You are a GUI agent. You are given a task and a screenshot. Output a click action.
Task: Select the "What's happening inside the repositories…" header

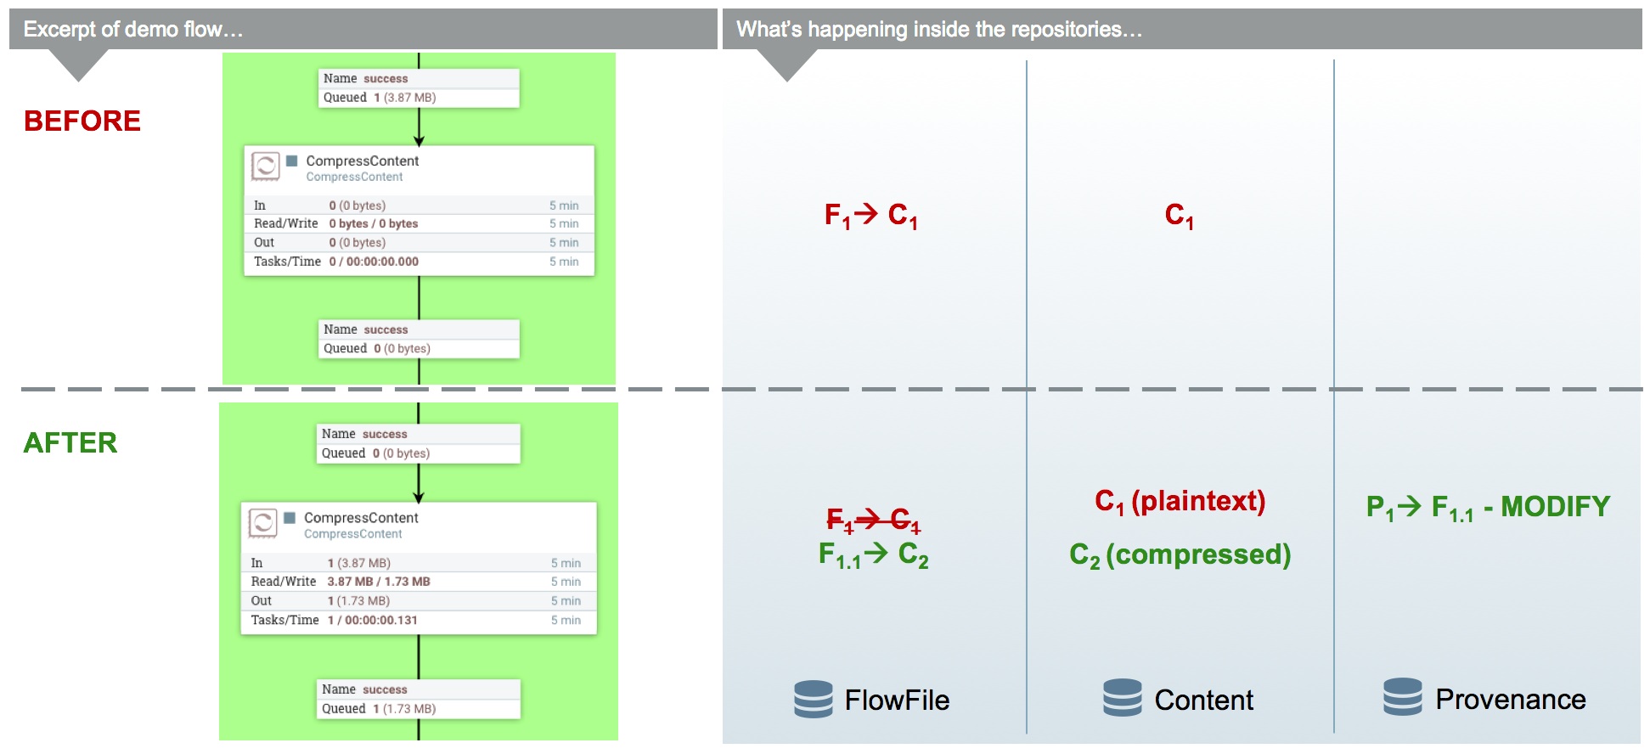point(938,30)
